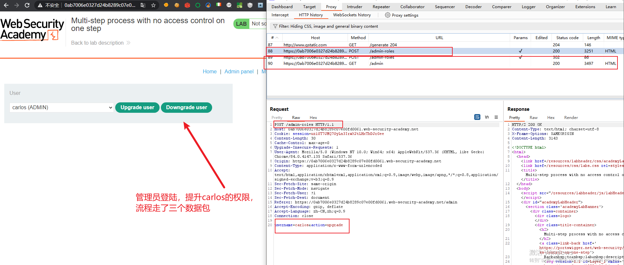Open the Decoder tab in Burp
The height and width of the screenshot is (265, 624).
tap(474, 7)
